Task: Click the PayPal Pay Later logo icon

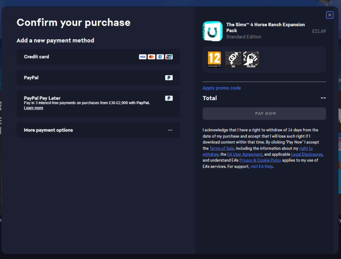Action: tap(169, 98)
